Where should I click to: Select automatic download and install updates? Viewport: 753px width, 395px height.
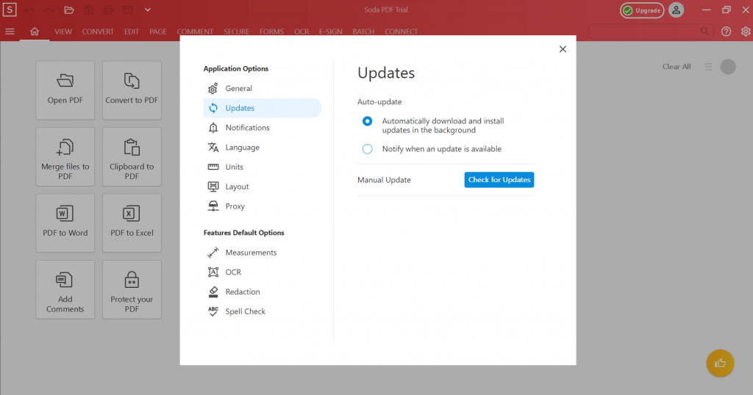pos(368,121)
